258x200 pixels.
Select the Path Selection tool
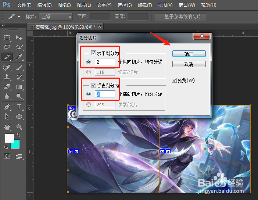tap(7, 117)
